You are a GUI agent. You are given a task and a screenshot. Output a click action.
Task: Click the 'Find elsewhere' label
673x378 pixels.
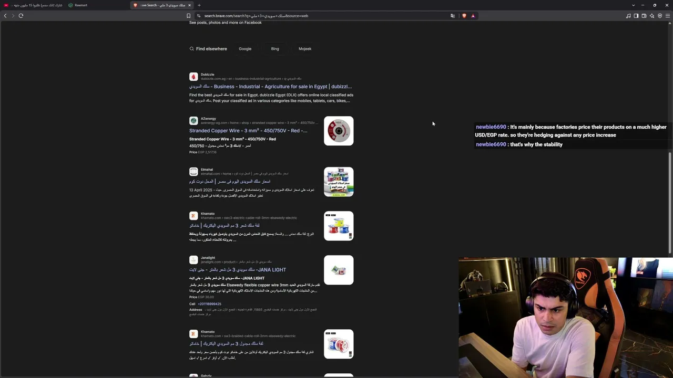(211, 49)
